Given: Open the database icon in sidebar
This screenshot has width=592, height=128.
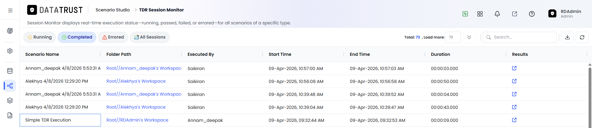Looking at the screenshot, I should (x=10, y=71).
